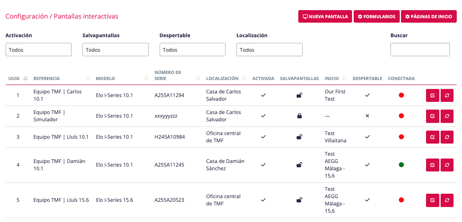Refresh the Equipo TMF | Lluís 10.1 screen

(447, 137)
